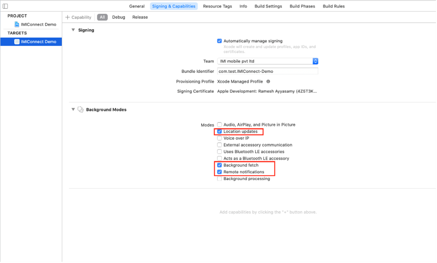437x263 pixels.
Task: Click the PROJECT header label
Action: (x=17, y=16)
